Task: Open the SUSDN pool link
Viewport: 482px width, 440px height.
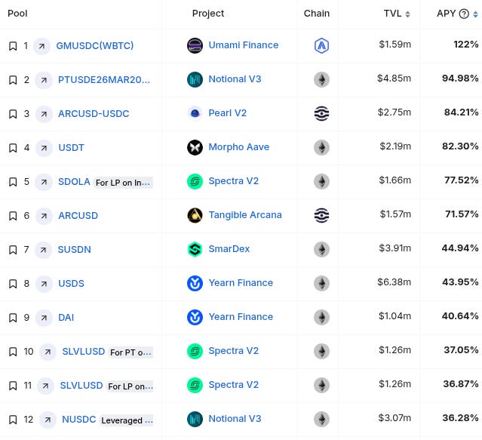Action: (x=75, y=250)
